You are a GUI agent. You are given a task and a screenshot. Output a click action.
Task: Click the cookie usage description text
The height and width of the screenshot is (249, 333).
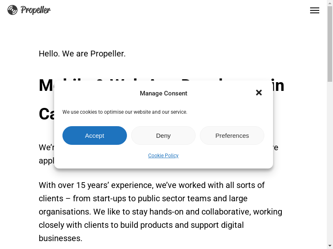coord(125,112)
